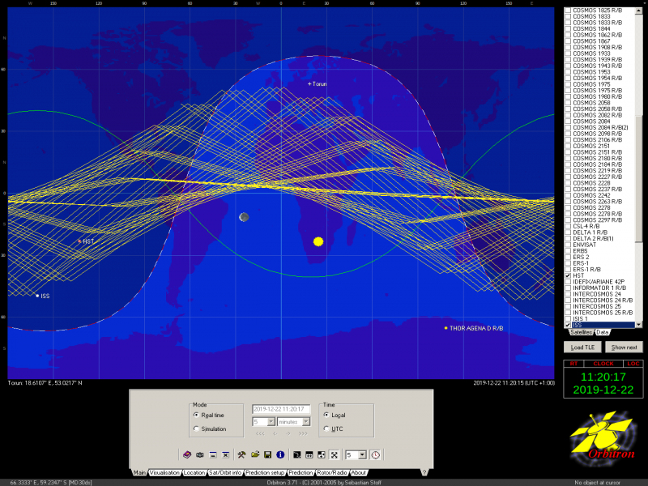Image resolution: width=648 pixels, height=486 pixels.
Task: Click the Show next button
Action: [x=624, y=347]
